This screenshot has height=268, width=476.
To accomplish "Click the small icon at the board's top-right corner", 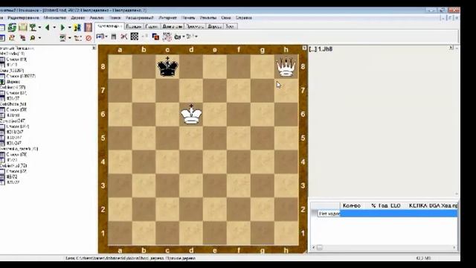I will pyautogui.click(x=304, y=48).
